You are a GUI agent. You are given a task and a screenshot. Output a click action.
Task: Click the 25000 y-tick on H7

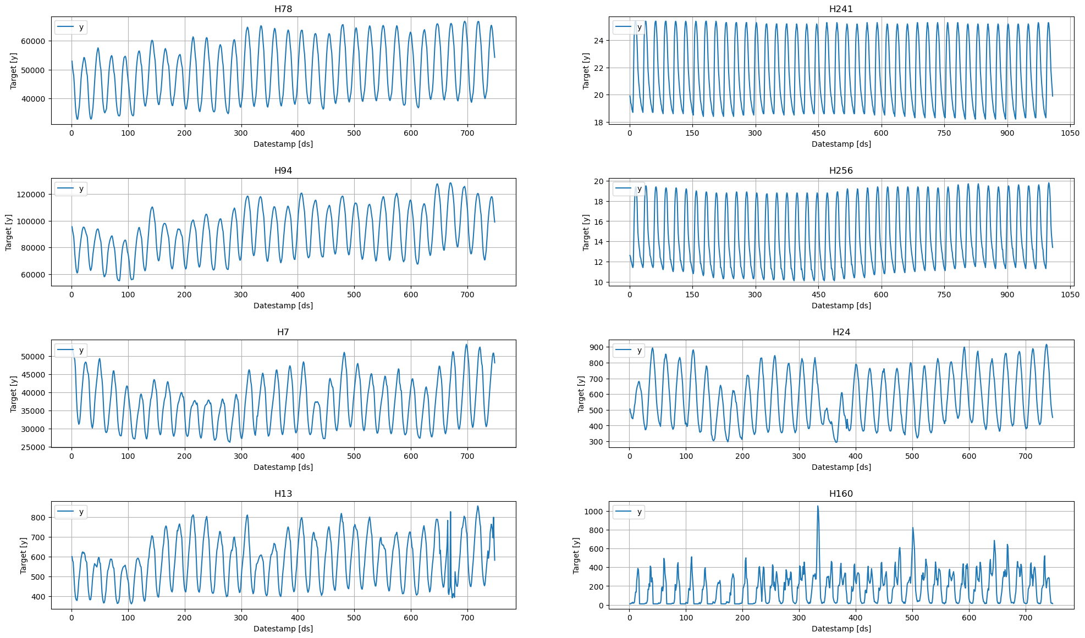[34, 447]
